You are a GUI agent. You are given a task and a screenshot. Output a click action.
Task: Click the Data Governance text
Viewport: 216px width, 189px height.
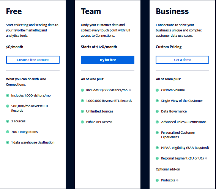tap(174, 111)
